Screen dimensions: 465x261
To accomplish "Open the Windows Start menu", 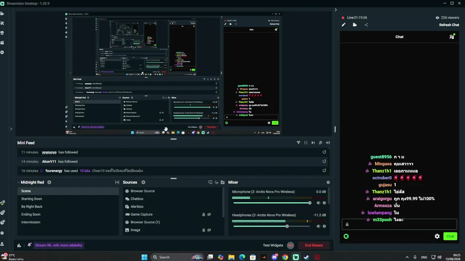I will coord(144,257).
